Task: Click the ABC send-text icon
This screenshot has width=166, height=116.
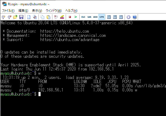Action: pos(62,17)
